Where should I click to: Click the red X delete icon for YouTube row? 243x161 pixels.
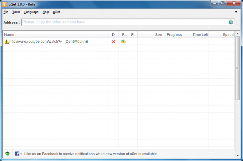coord(113,42)
